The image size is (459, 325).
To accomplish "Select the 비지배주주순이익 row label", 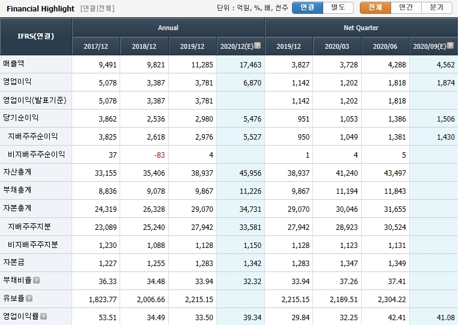I will tap(36, 154).
